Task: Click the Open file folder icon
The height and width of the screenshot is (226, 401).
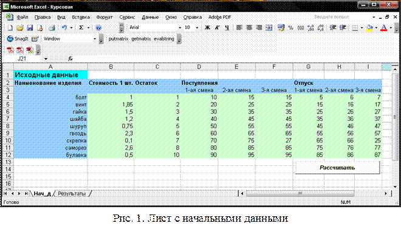Action: (x=19, y=27)
